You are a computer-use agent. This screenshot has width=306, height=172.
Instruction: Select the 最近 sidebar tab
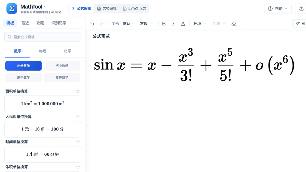pos(25,23)
